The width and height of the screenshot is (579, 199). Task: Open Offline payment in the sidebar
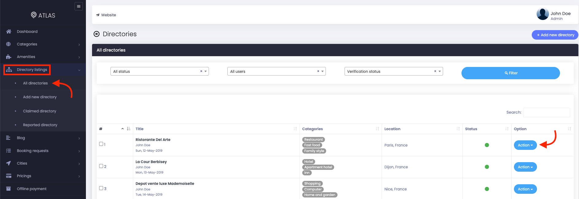[32, 189]
